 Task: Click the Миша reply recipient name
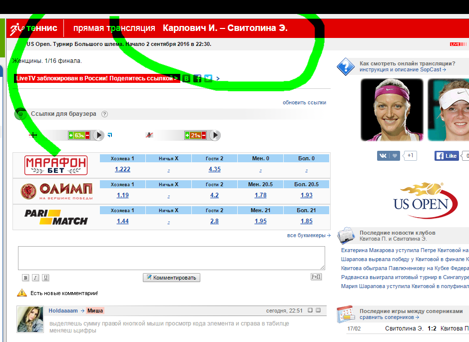coord(95,311)
